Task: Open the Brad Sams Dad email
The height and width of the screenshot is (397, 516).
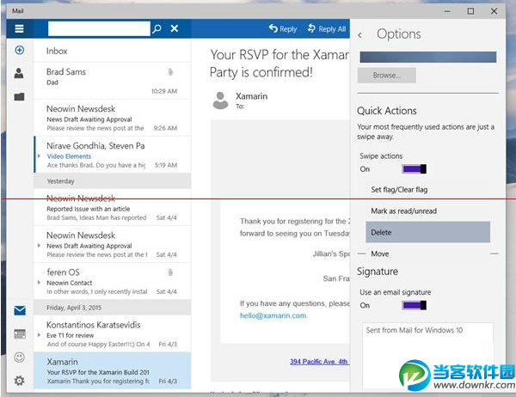Action: [112, 80]
